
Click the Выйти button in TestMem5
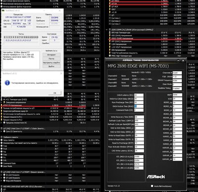coord(51,66)
